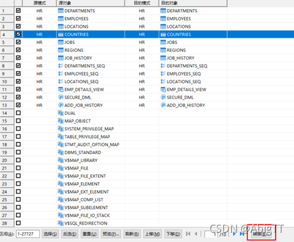Image resolution: width=294 pixels, height=242 pixels.
Task: Click the 刷新(R) refresh button
Action: pyautogui.click(x=132, y=234)
